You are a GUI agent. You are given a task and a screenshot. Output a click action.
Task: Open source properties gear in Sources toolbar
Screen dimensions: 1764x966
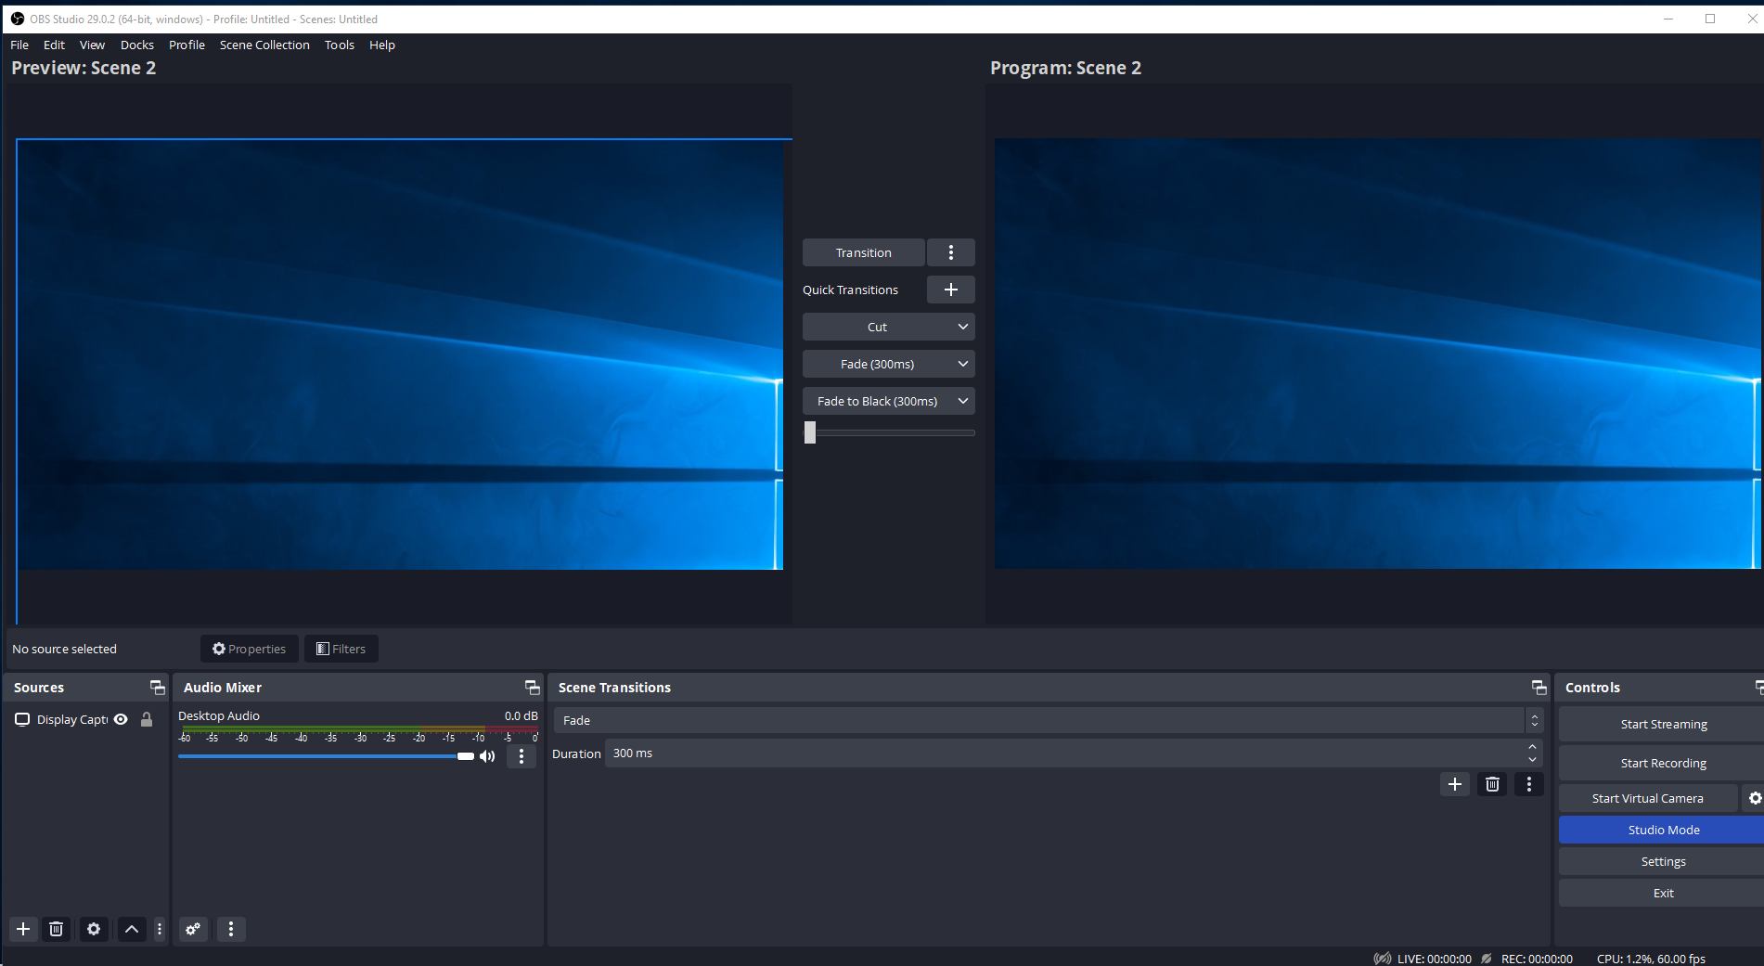pos(94,929)
